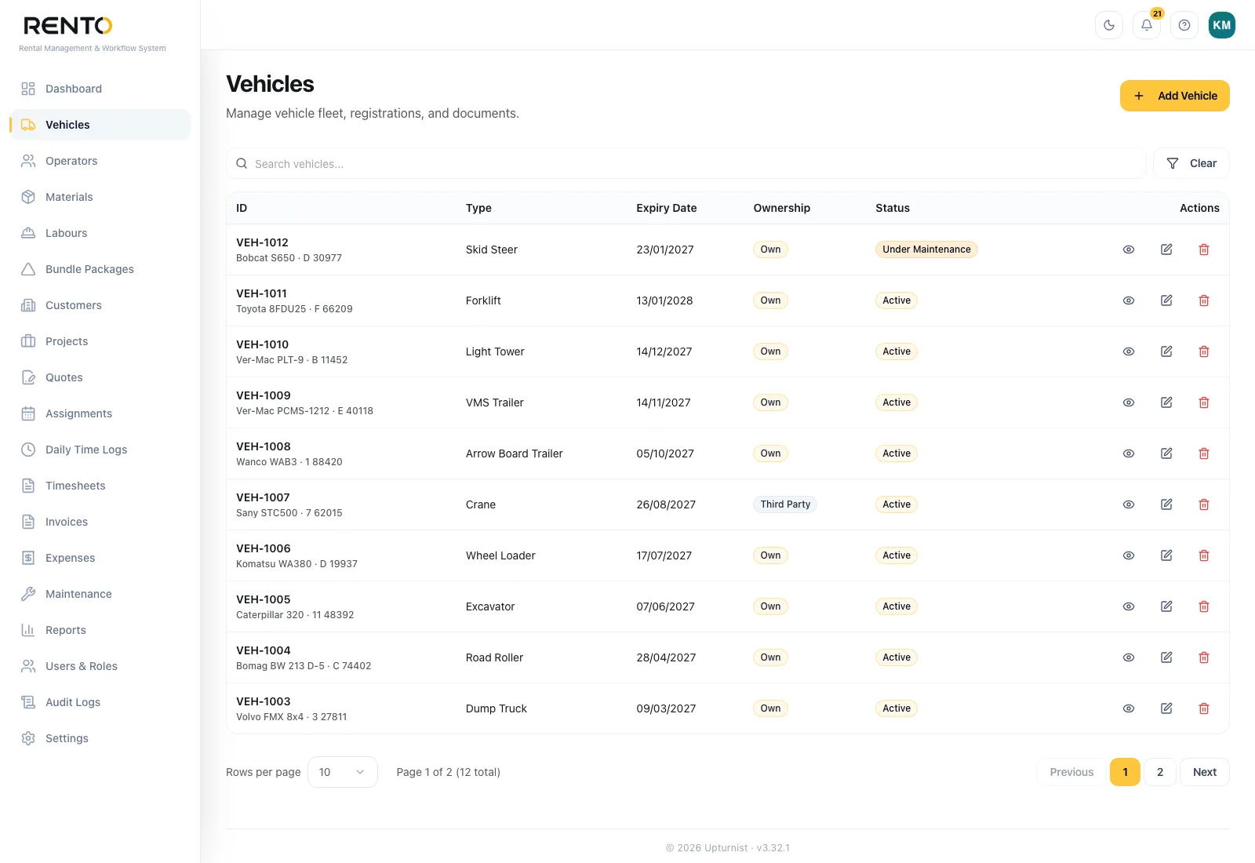Edit vehicle VEH-1012
Screen dimensions: 1255x863
[1166, 249]
